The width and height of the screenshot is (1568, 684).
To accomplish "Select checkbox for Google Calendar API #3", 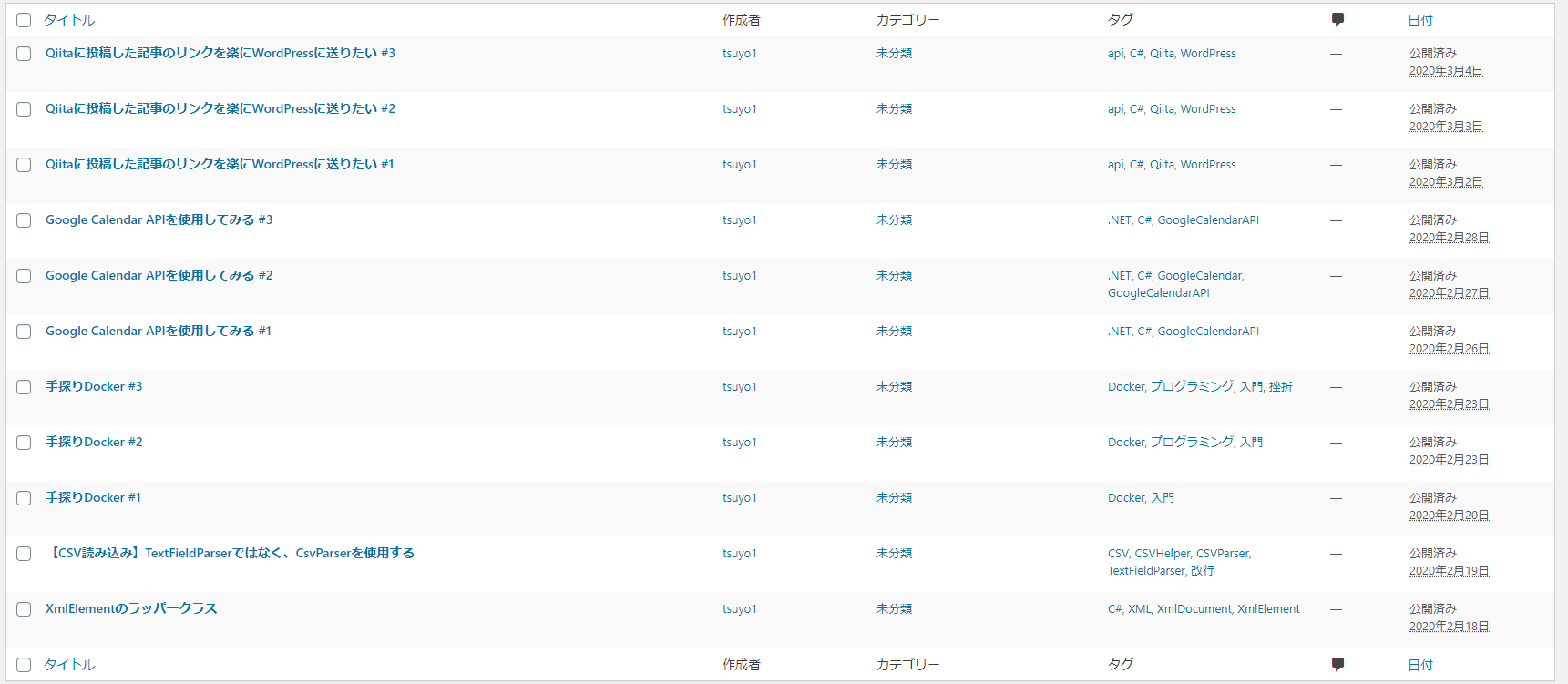I will [x=24, y=220].
